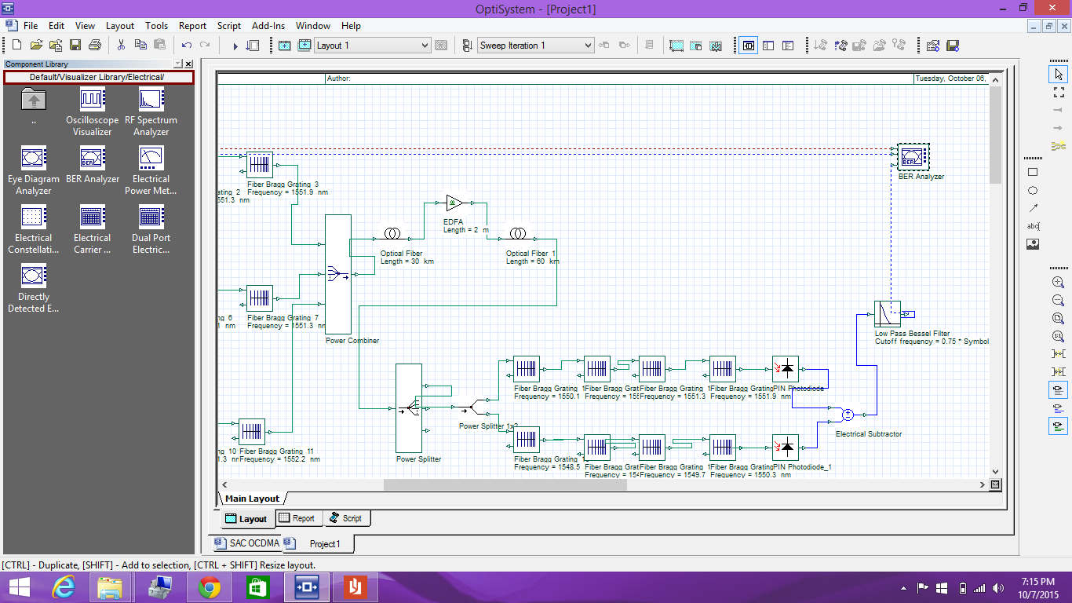Click the Windows Start button
Screen dimensions: 1072x603
point(20,587)
